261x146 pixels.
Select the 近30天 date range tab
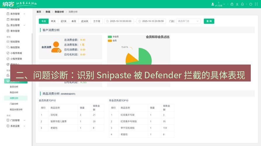(85, 21)
